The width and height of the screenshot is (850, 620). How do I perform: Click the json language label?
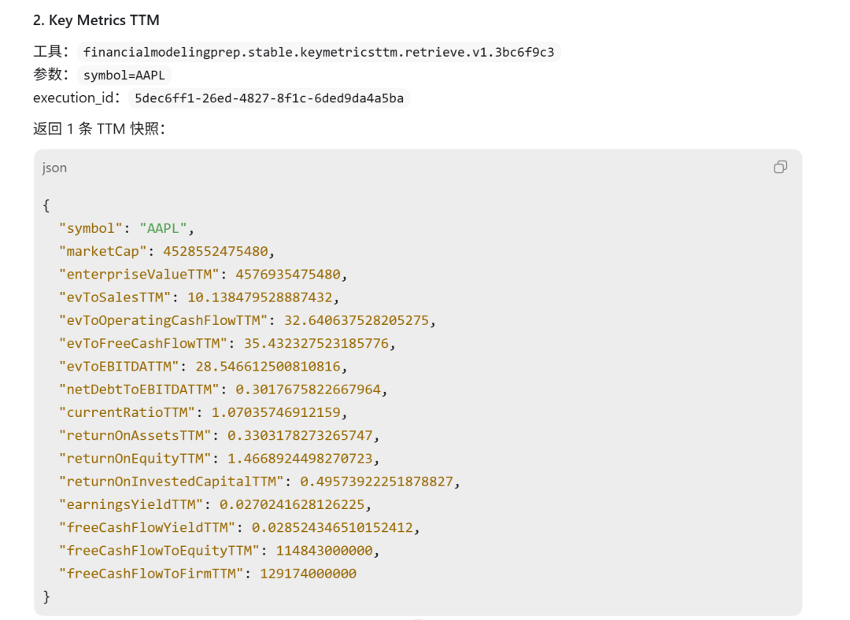(x=55, y=168)
